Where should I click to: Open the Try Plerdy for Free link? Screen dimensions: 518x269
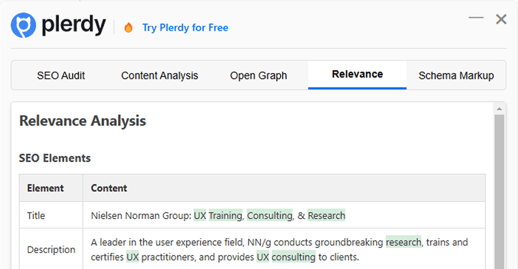click(185, 27)
